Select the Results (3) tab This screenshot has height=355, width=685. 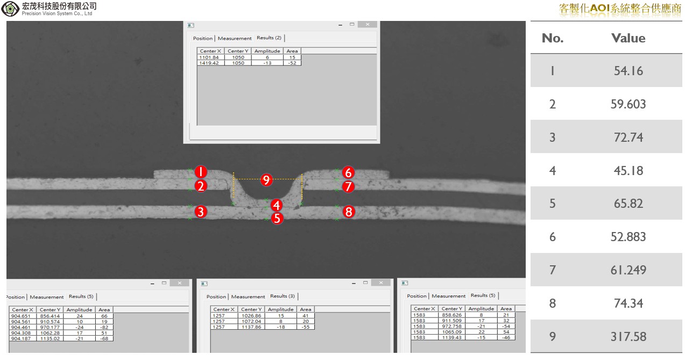[282, 296]
